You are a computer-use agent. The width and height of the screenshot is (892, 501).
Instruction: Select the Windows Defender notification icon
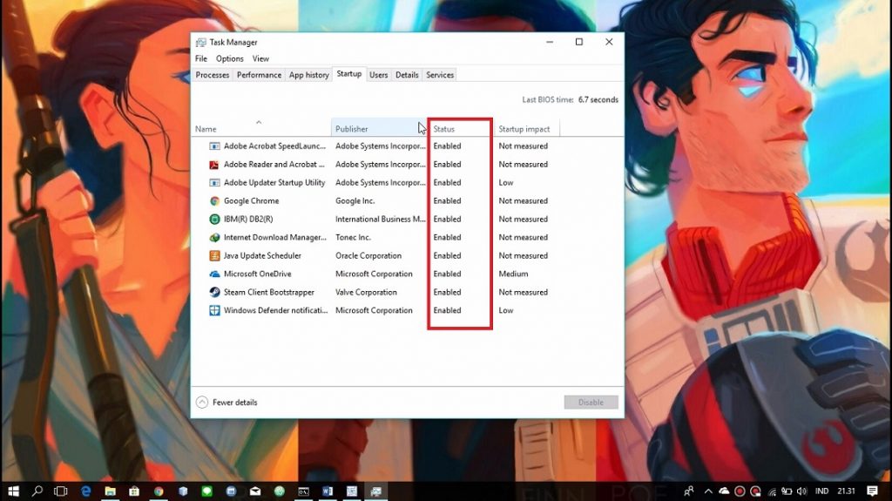(214, 311)
